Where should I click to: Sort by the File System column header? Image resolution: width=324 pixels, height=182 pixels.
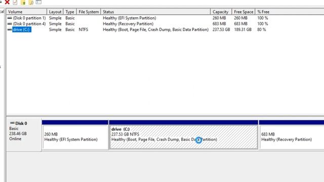coord(89,12)
